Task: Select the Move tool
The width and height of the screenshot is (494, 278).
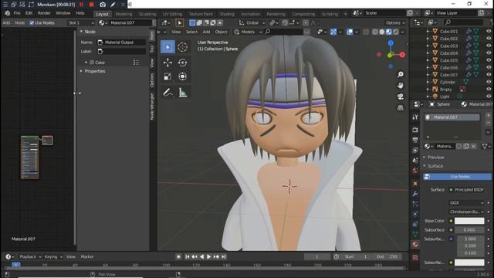Action: point(167,63)
